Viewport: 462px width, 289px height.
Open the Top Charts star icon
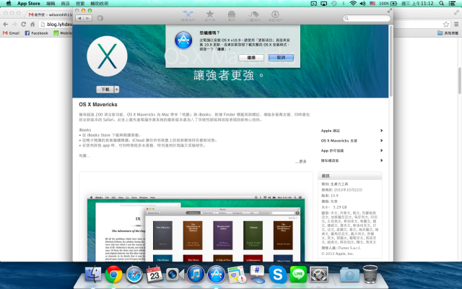[210, 16]
